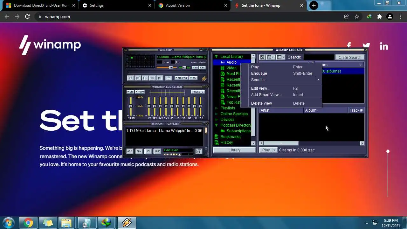Click the Winamp balance slider
The width and height of the screenshot is (407, 229).
184,67
